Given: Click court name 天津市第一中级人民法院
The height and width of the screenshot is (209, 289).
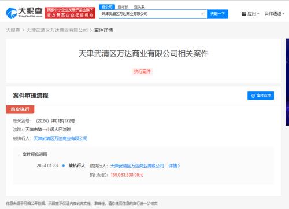Looking at the screenshot, I should [48, 130].
